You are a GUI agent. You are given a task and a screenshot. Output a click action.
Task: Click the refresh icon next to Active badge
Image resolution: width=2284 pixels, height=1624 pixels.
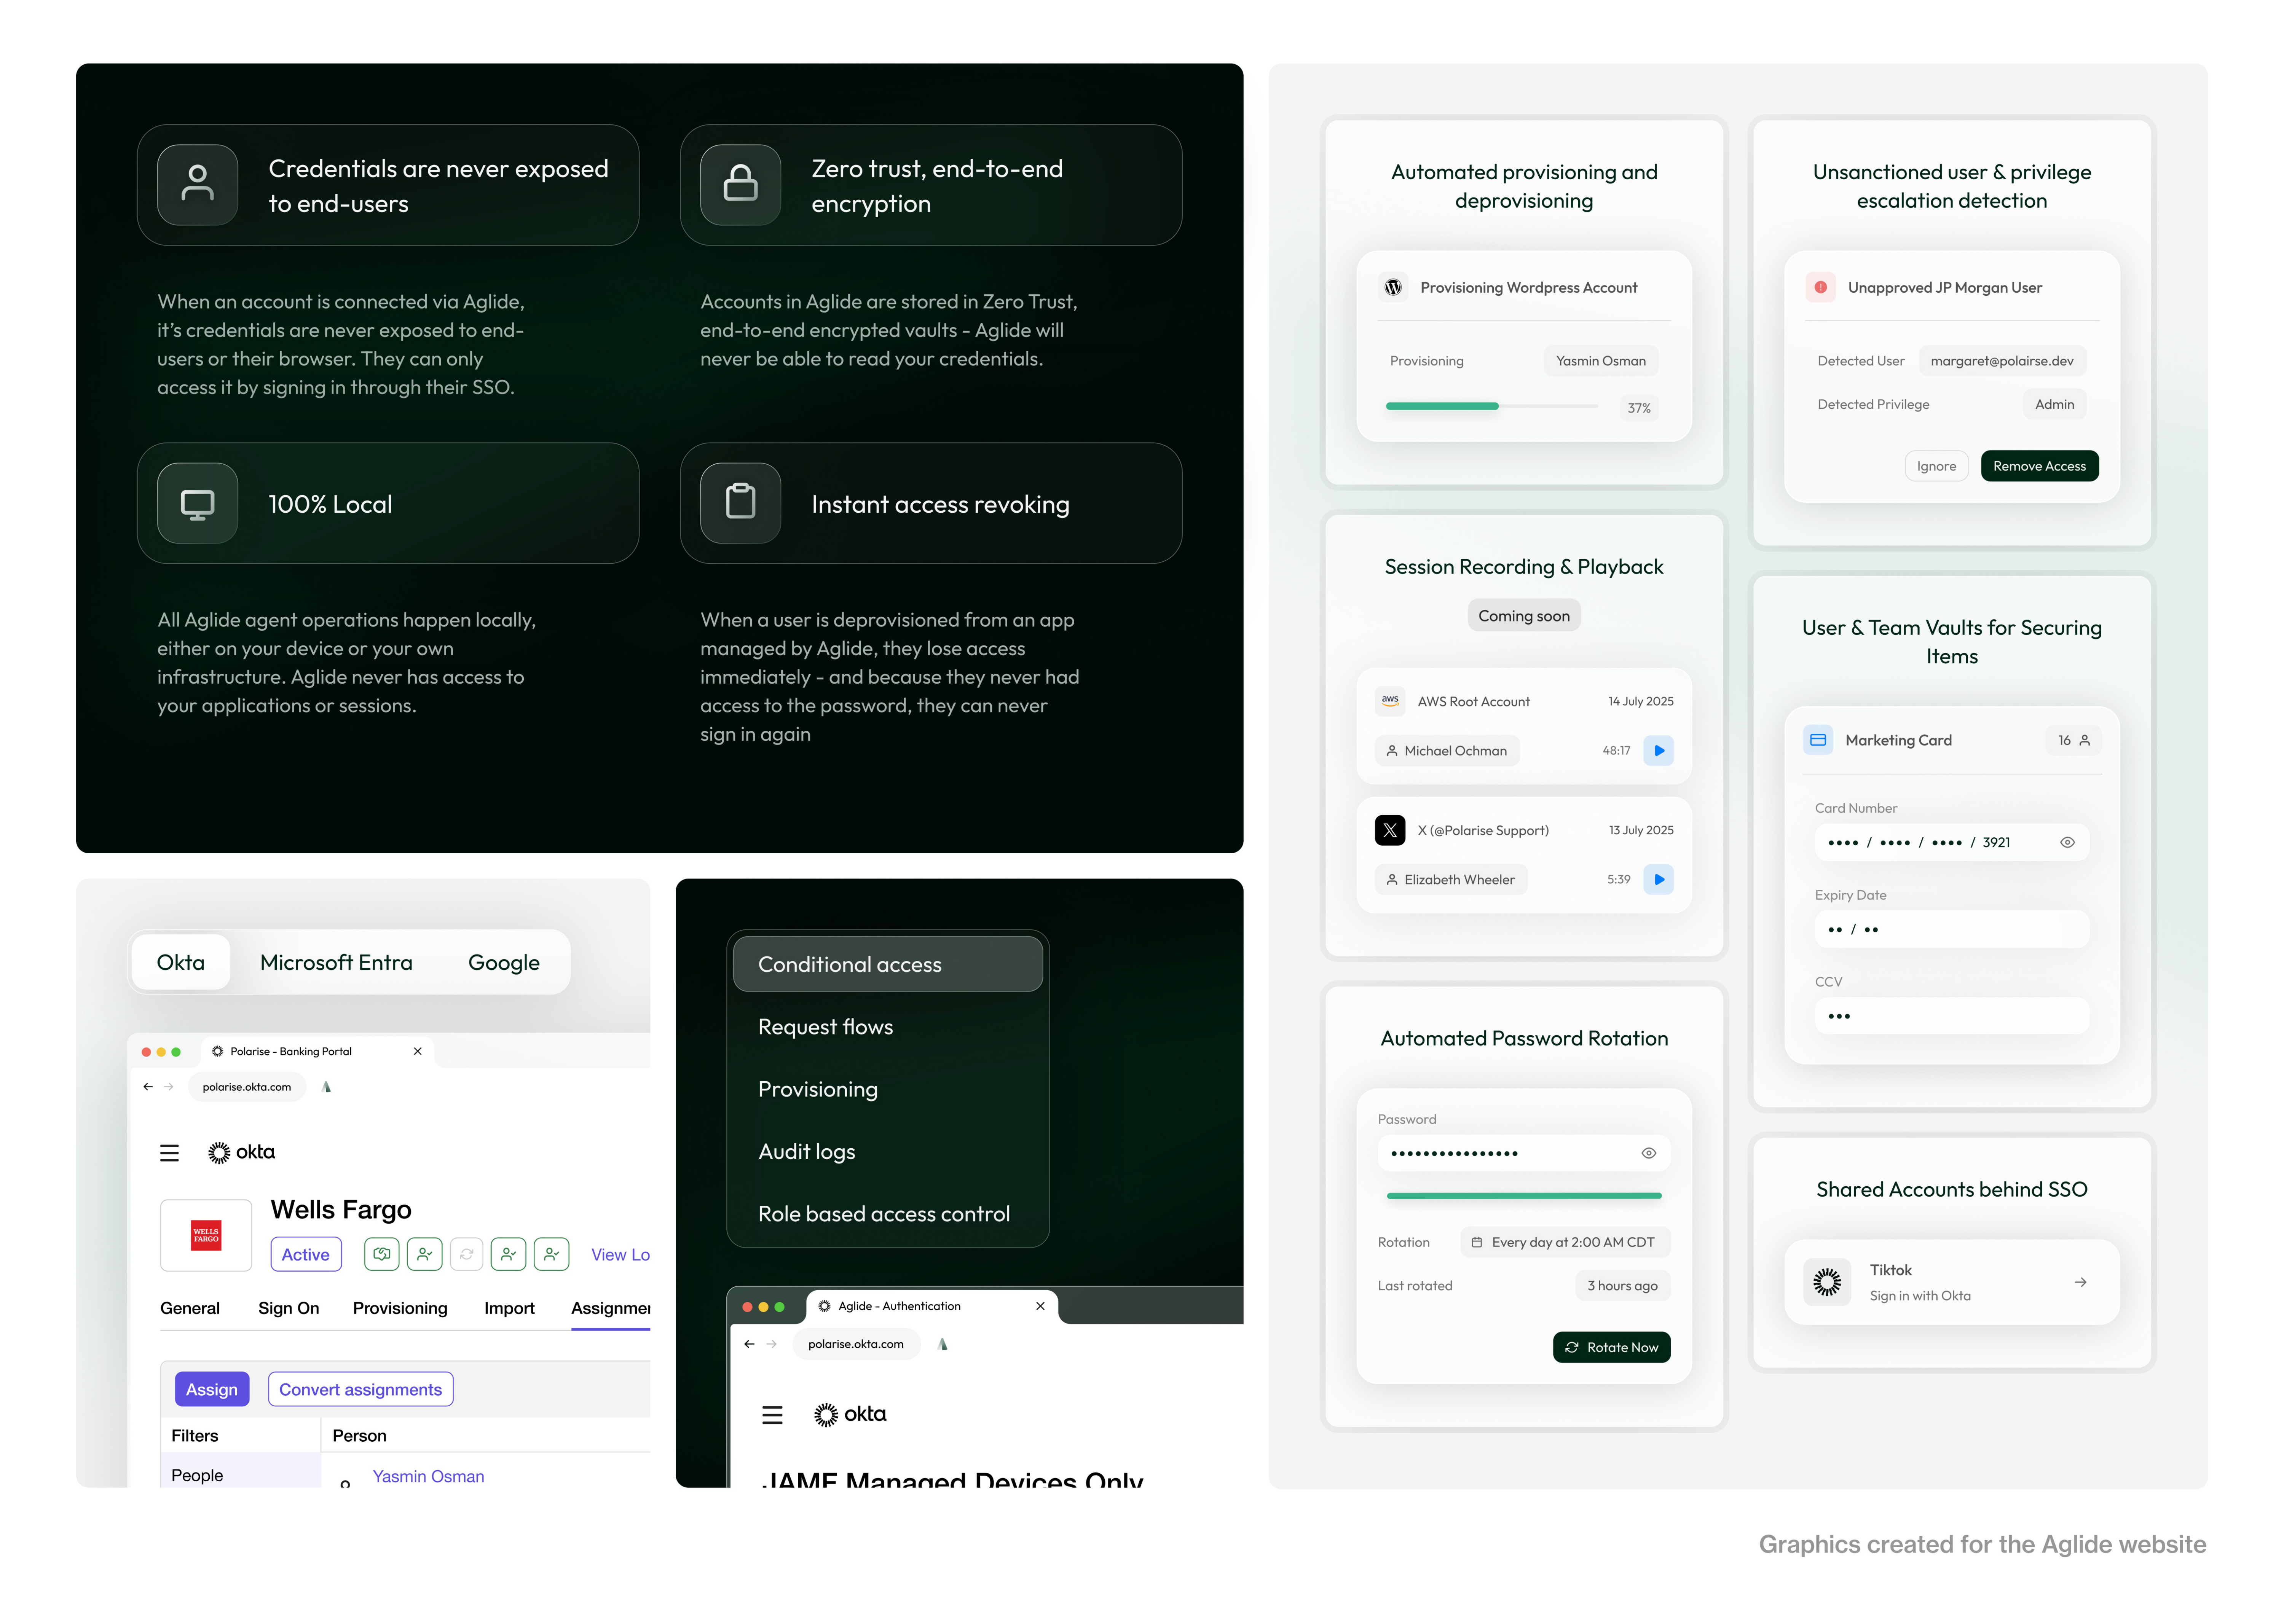[466, 1254]
